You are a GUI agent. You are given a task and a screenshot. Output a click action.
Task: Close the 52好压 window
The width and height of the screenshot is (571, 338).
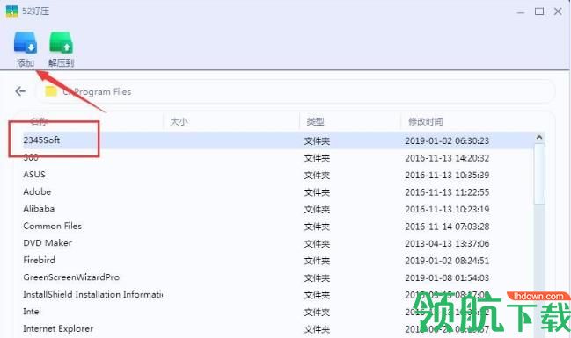(x=558, y=11)
